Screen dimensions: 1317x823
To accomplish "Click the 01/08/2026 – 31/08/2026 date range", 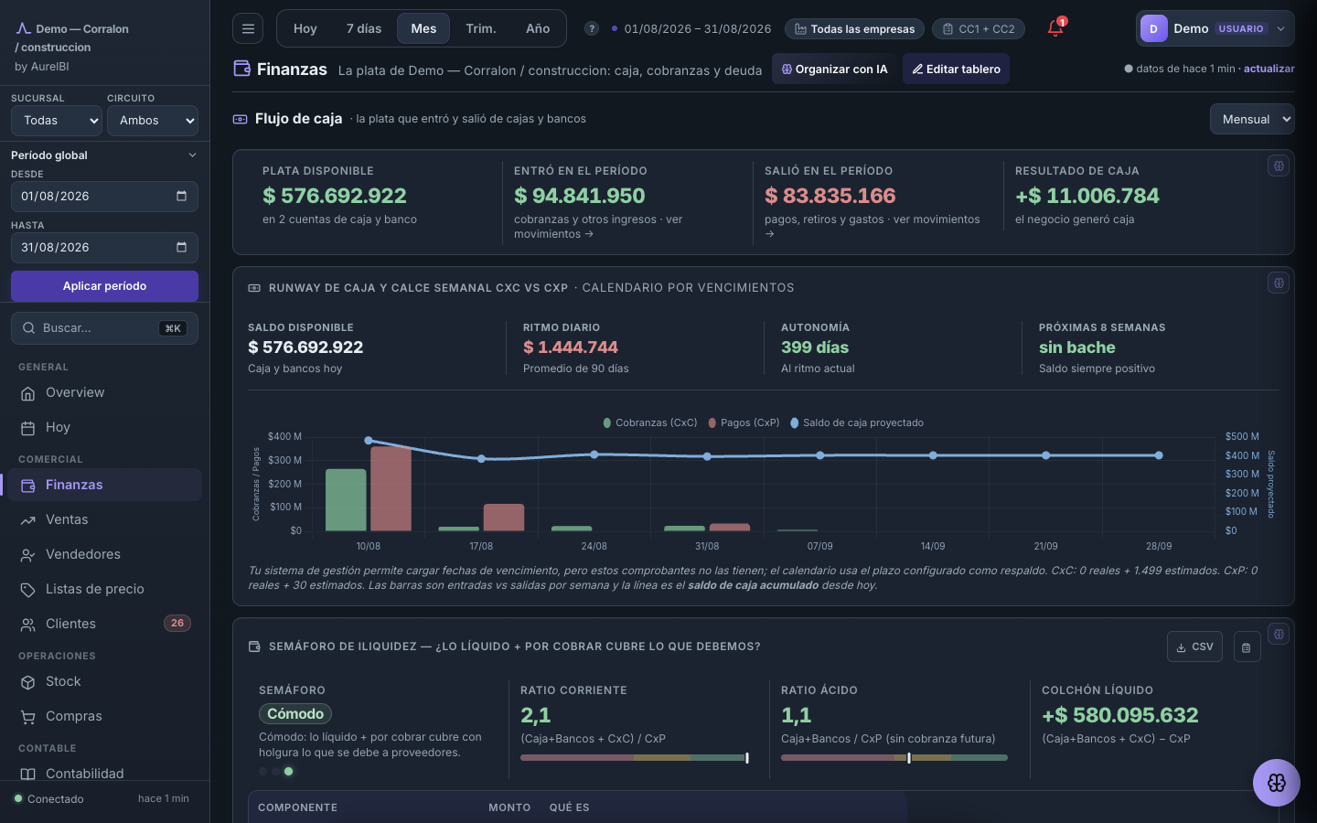I will click(698, 29).
